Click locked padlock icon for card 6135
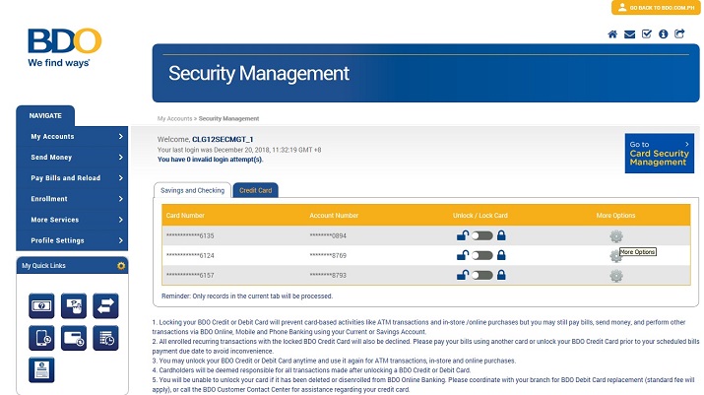The image size is (704, 395). pyautogui.click(x=501, y=235)
